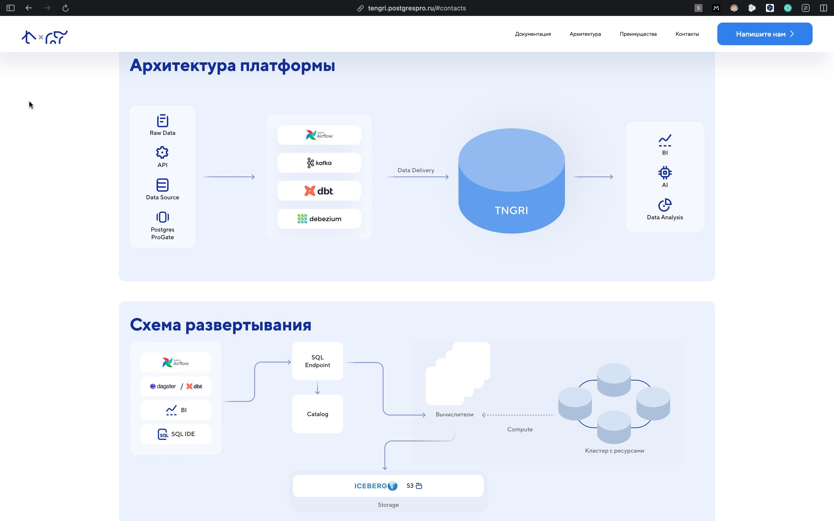This screenshot has width=834, height=521.
Task: Click the Storage label
Action: [388, 505]
